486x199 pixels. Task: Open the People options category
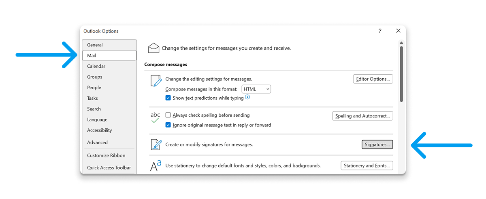point(109,88)
